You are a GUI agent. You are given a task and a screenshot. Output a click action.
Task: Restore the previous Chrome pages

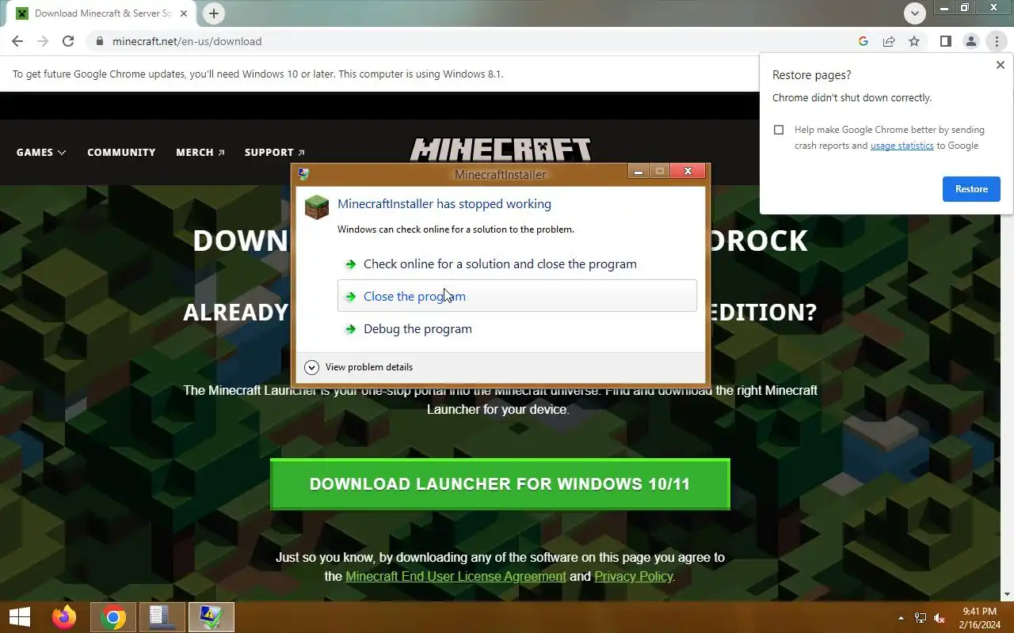coord(971,189)
